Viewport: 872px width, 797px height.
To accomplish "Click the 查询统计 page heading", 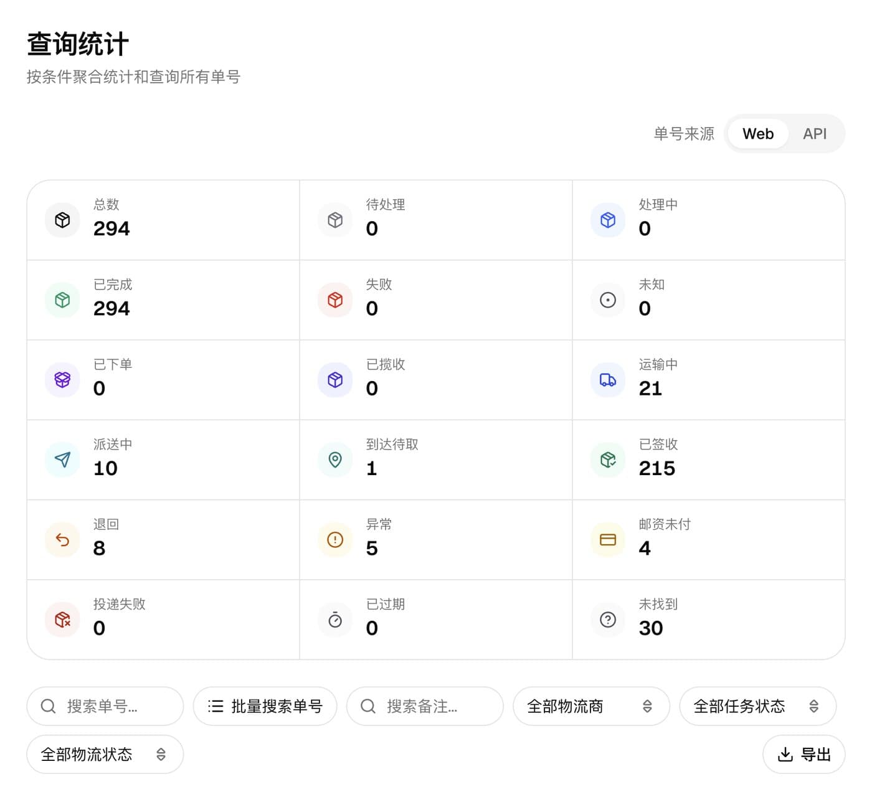I will tap(78, 44).
